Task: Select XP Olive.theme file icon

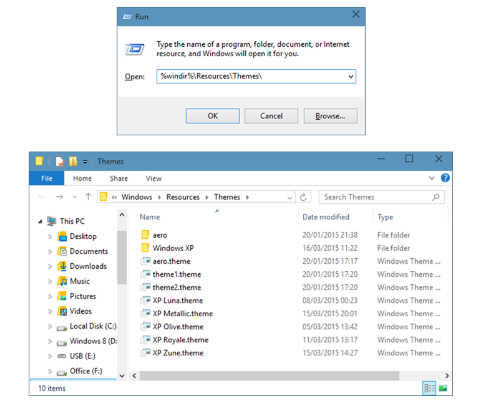Action: pyautogui.click(x=145, y=326)
